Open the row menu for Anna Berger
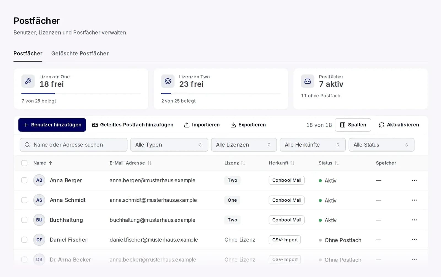The width and height of the screenshot is (441, 277). click(x=414, y=180)
